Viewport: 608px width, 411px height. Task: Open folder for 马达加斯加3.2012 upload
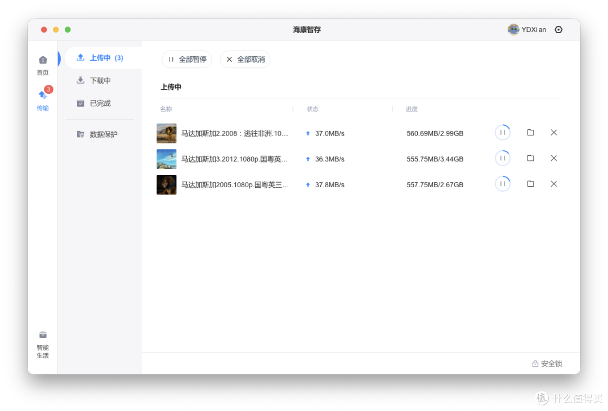[530, 158]
